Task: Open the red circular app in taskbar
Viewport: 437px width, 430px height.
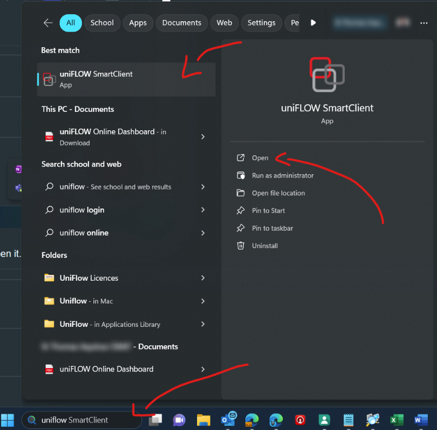Action: 300,420
